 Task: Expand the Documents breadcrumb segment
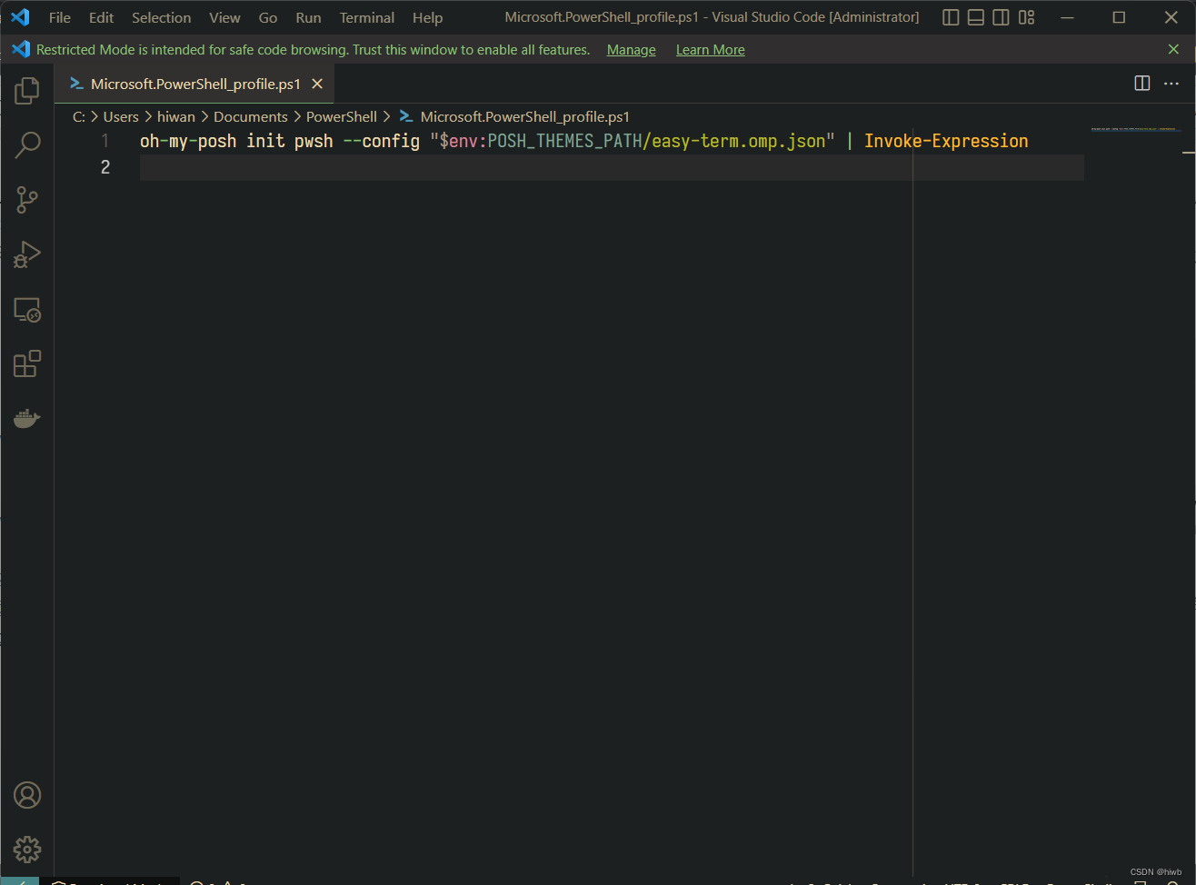click(251, 116)
